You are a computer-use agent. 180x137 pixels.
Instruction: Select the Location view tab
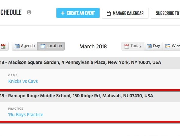(x=51, y=46)
